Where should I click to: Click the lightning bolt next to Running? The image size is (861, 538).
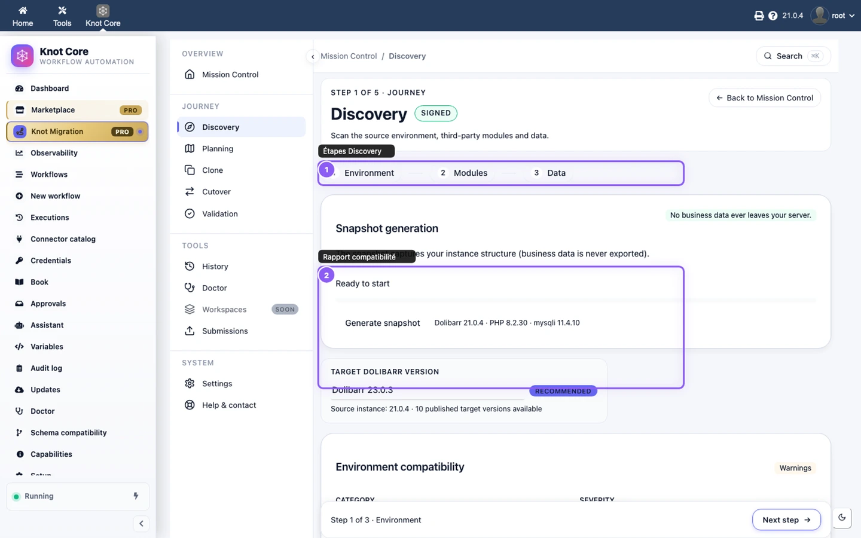[136, 496]
